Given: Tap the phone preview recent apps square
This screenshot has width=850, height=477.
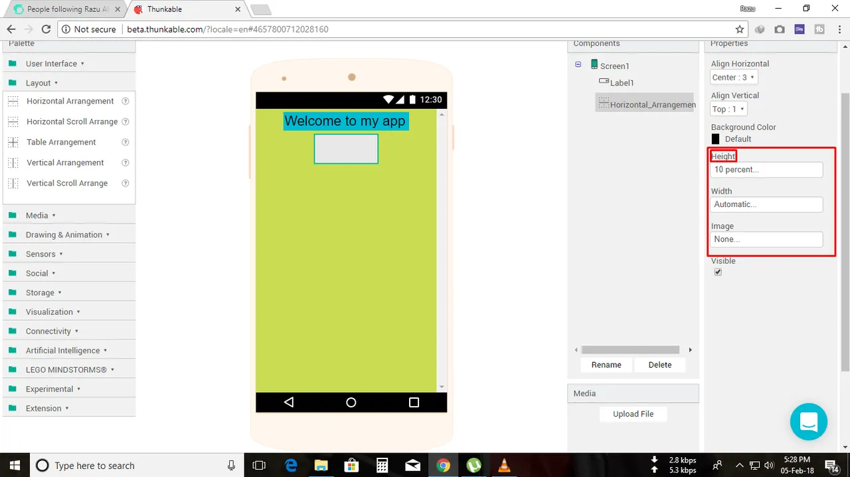Looking at the screenshot, I should [x=414, y=403].
